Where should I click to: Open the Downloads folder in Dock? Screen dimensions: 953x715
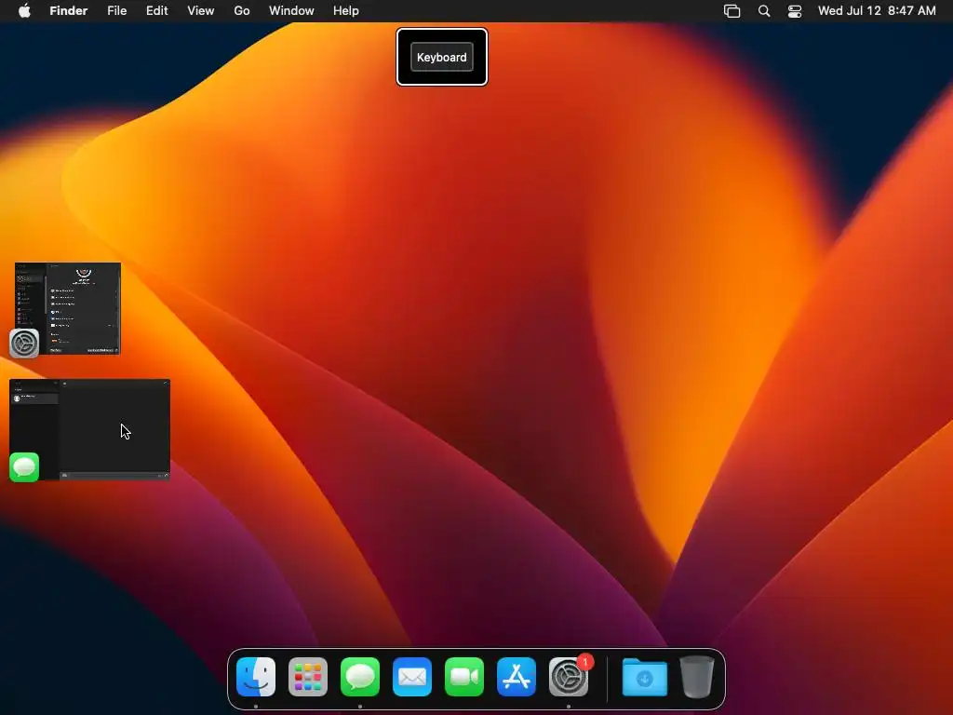click(645, 677)
